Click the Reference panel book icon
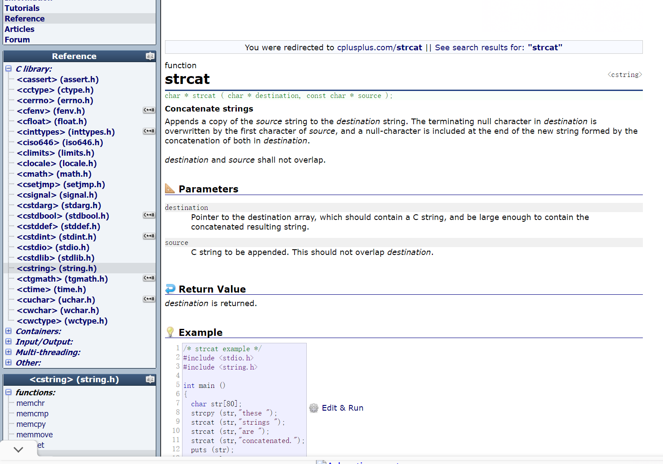The height and width of the screenshot is (464, 663). [x=150, y=56]
